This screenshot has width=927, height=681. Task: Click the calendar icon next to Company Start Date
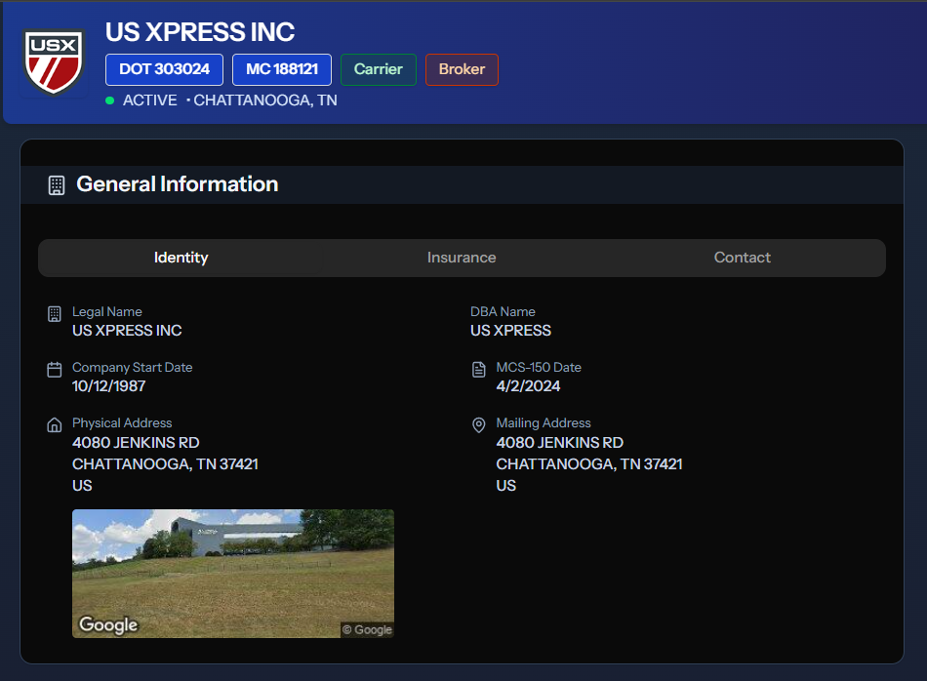tap(55, 370)
